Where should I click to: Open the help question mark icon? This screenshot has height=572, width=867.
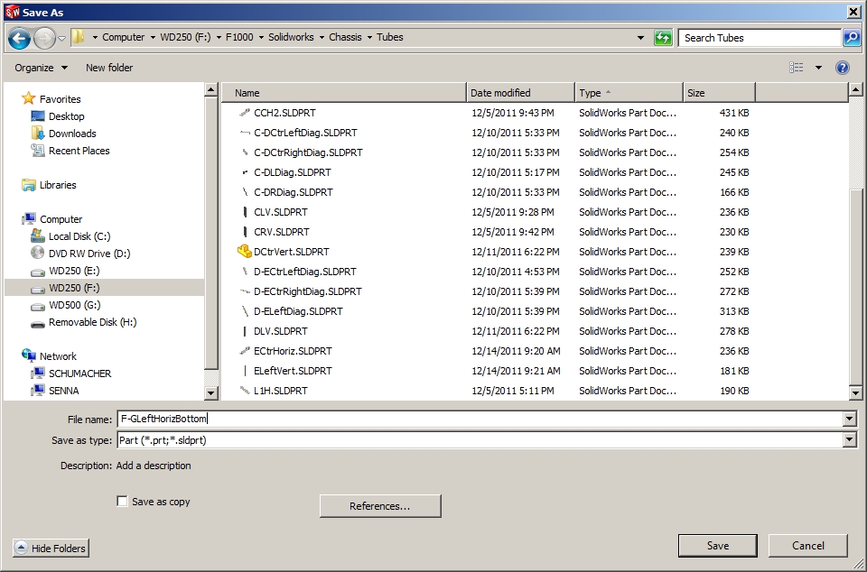(x=843, y=68)
